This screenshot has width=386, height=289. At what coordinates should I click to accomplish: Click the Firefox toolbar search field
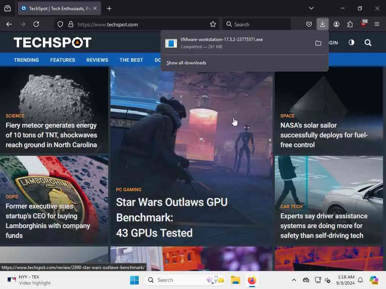(x=257, y=24)
